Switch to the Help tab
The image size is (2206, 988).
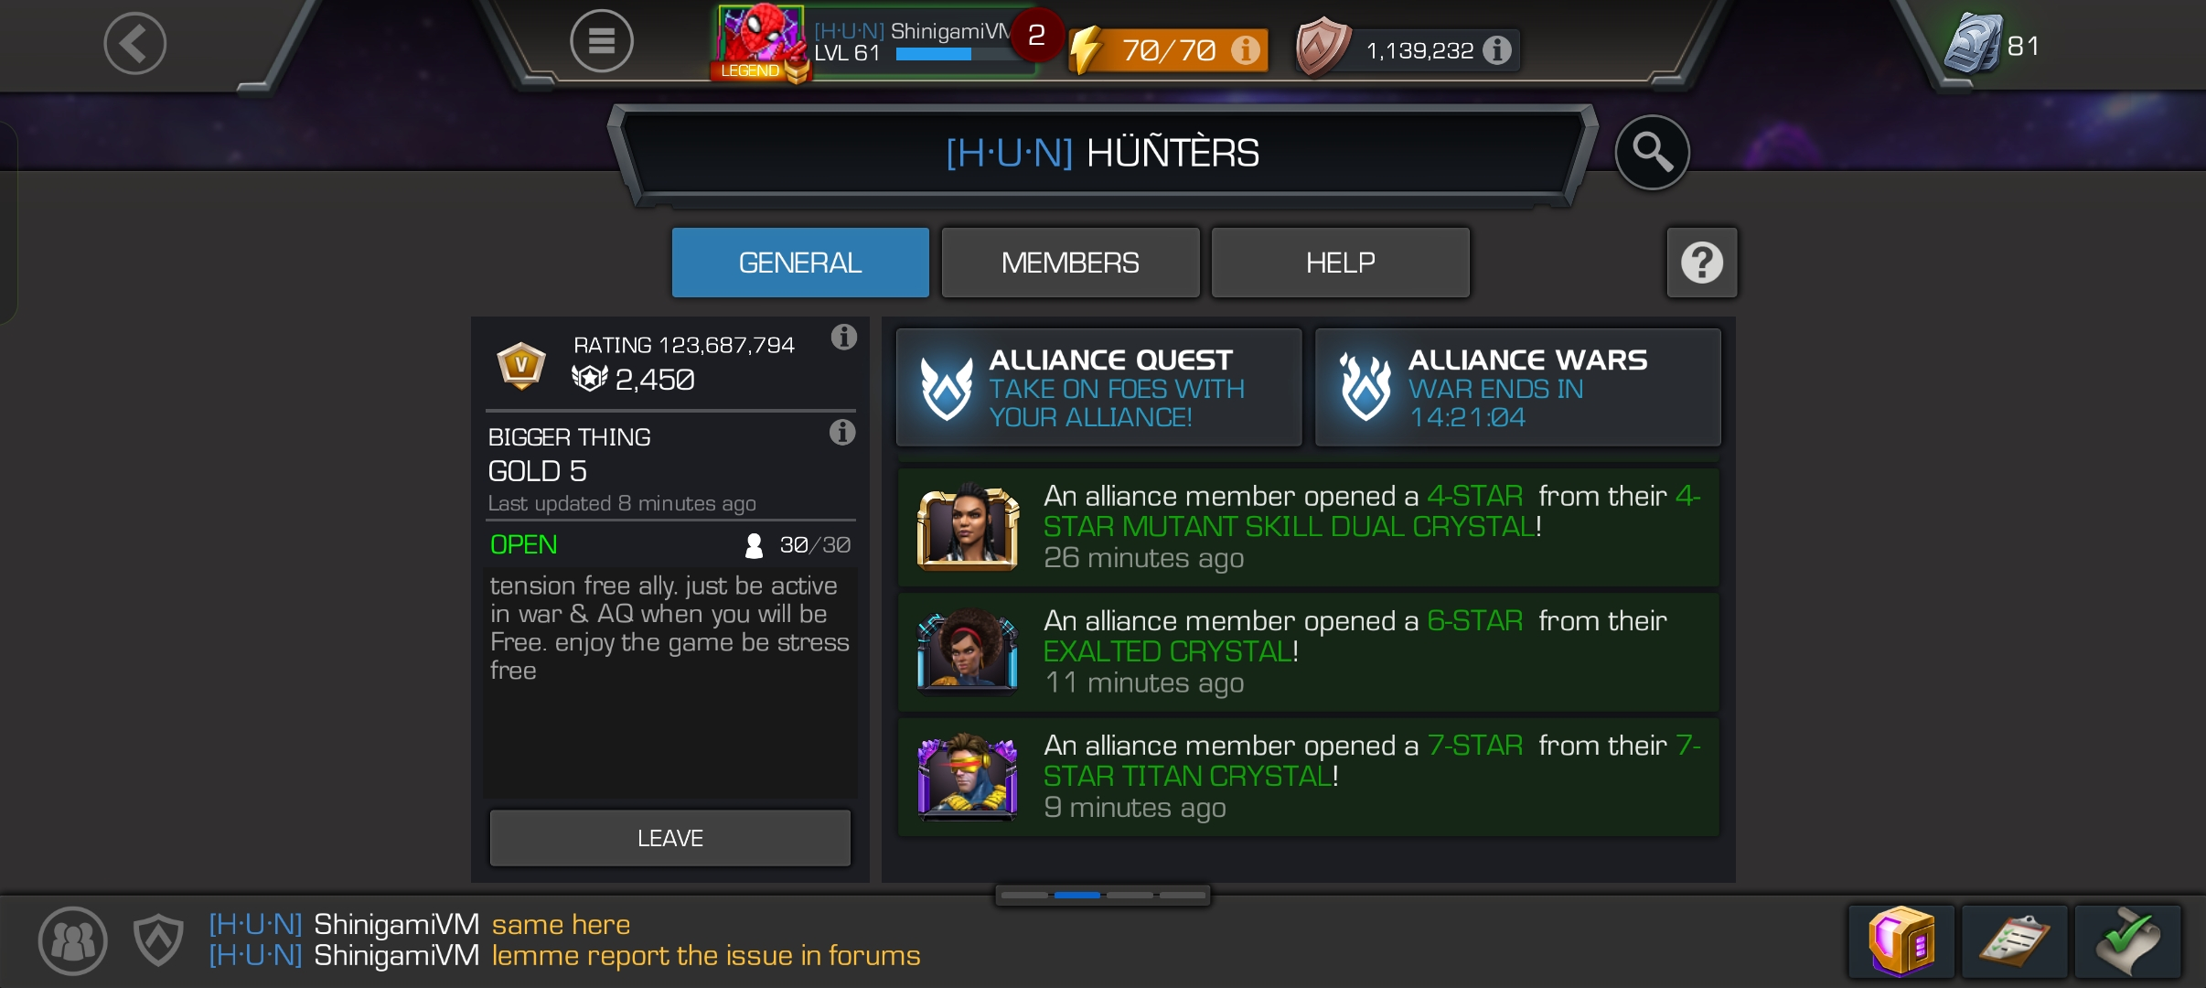(x=1340, y=263)
